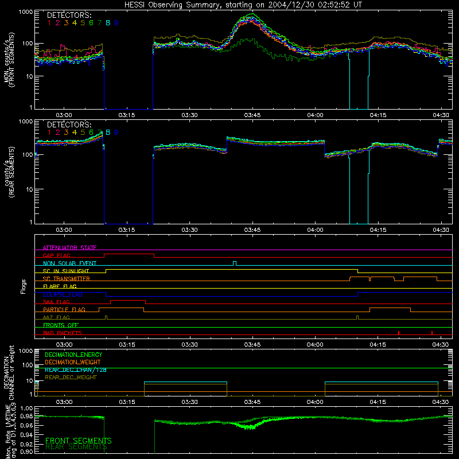The image size is (459, 459).
Task: Select blue detector 9 in the rear segments legend
Action: [116, 133]
